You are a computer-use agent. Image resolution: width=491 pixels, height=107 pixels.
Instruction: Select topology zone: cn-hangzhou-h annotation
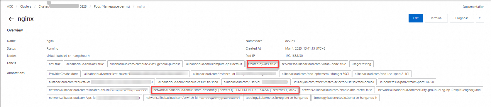tap(346, 98)
